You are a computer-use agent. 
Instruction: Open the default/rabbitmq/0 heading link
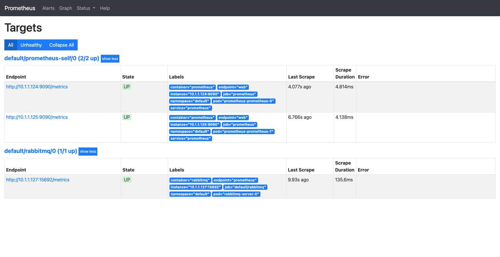pyautogui.click(x=41, y=151)
